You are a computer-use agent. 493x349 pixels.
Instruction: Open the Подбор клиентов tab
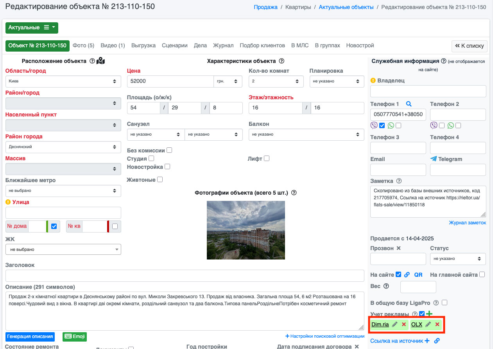coord(262,45)
